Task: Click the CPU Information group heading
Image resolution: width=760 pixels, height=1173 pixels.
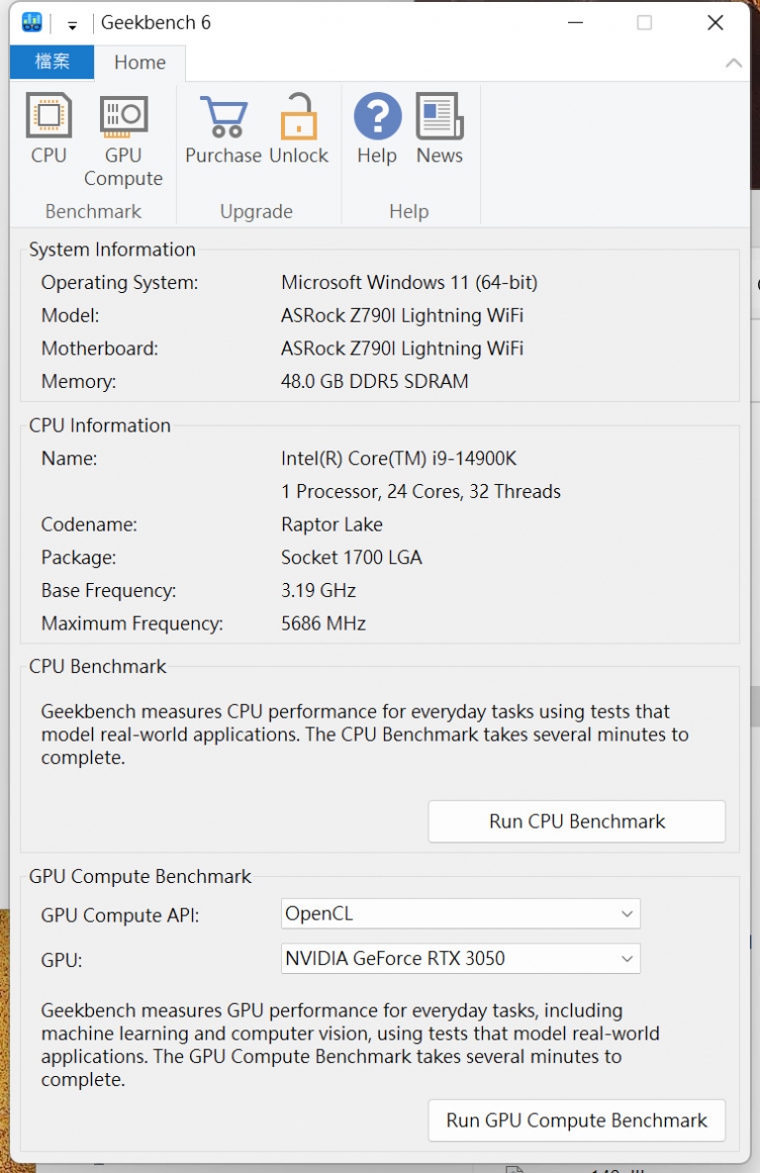Action: pos(100,426)
